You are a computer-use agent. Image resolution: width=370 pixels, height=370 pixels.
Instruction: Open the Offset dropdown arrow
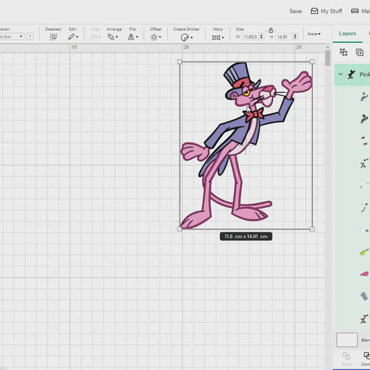point(160,37)
